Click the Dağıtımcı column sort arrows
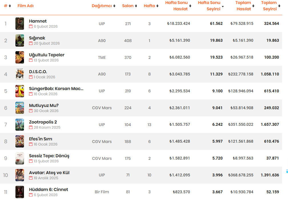The image size is (288, 199). point(114,6)
